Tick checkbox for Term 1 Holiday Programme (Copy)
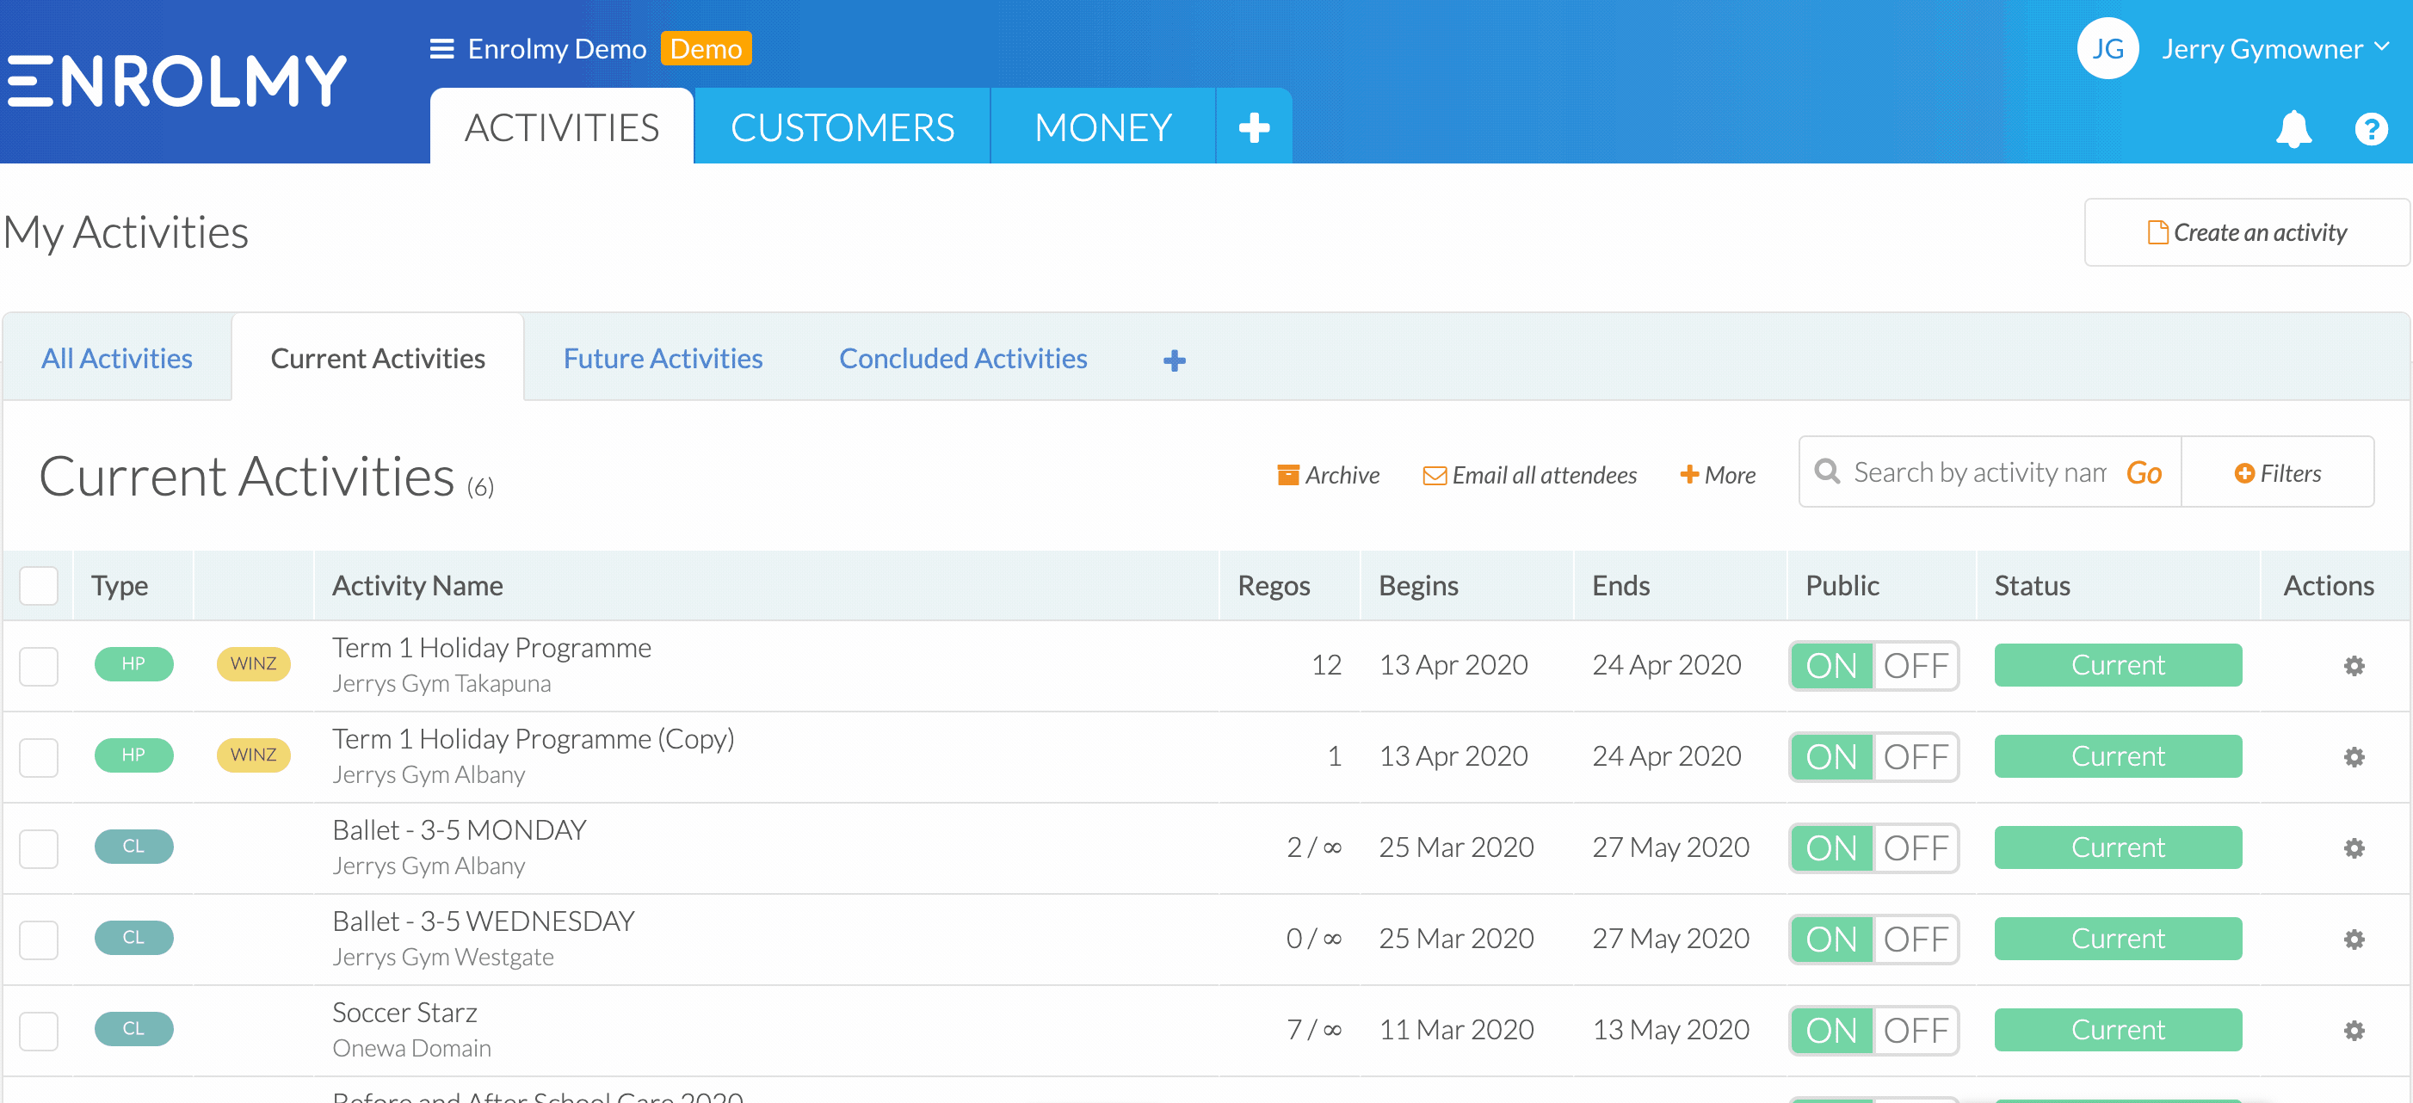2413x1103 pixels. tap(39, 757)
